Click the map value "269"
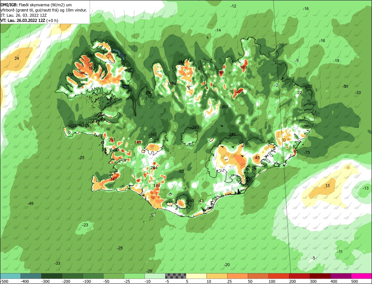The height and width of the screenshot is (284, 372). click(x=220, y=72)
